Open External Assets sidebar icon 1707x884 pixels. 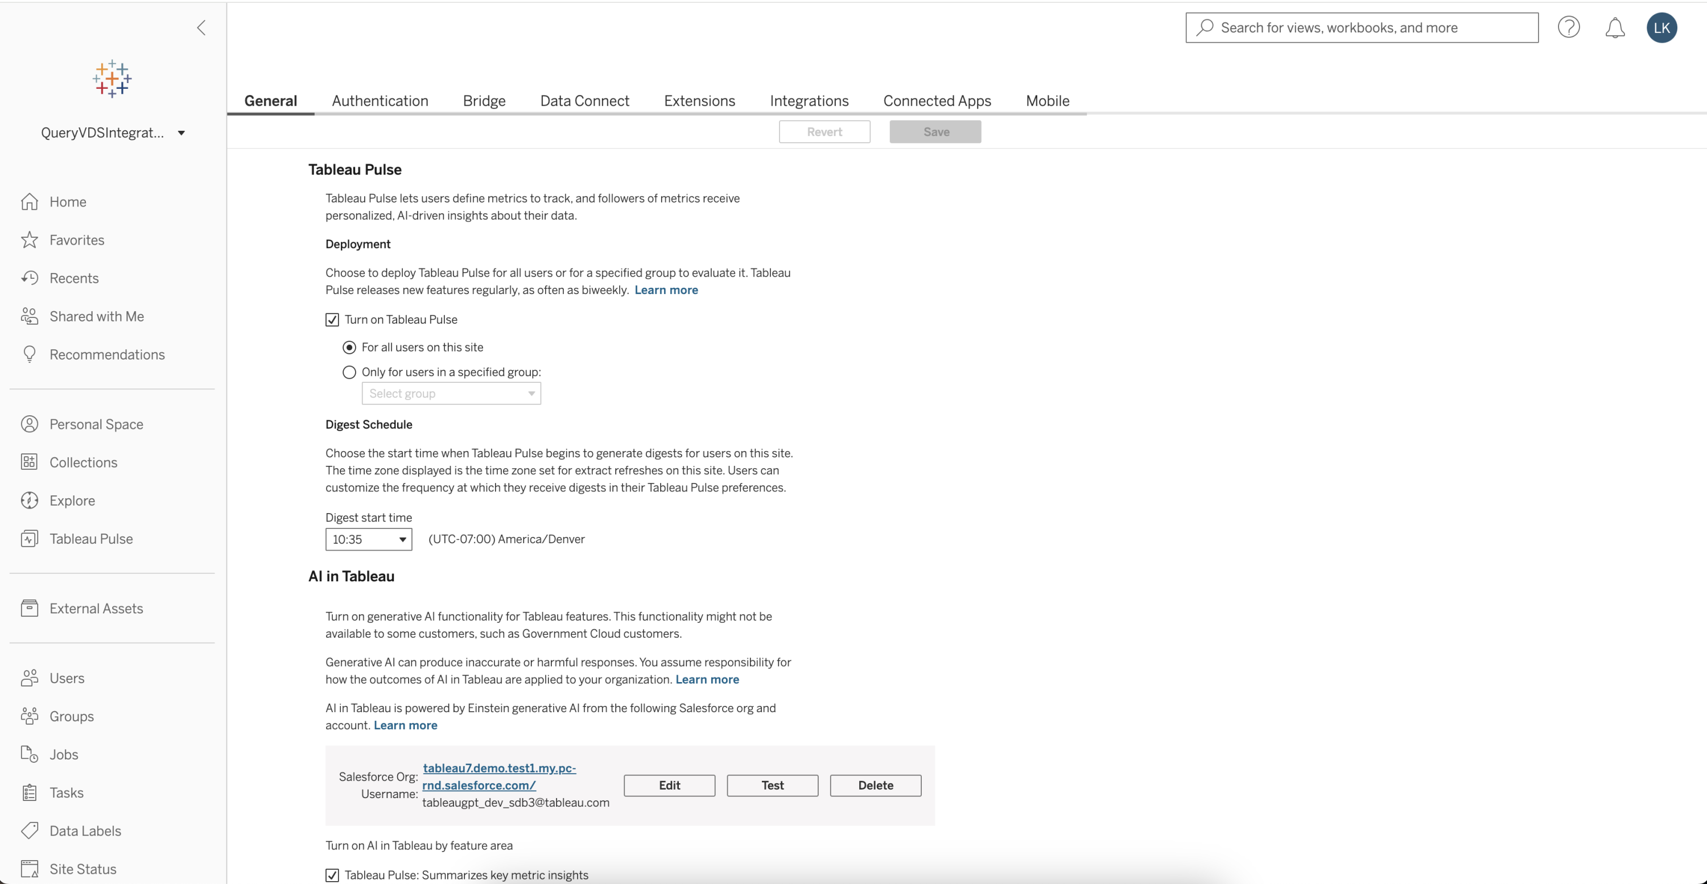(x=29, y=608)
